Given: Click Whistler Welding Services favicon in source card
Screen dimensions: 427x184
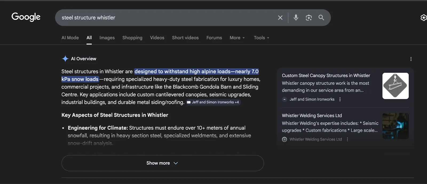Looking at the screenshot, I should coord(284,139).
